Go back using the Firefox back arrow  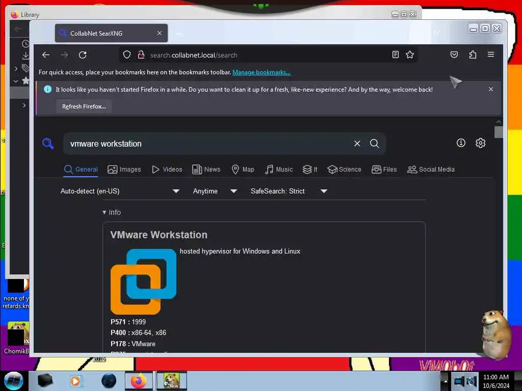tap(45, 55)
